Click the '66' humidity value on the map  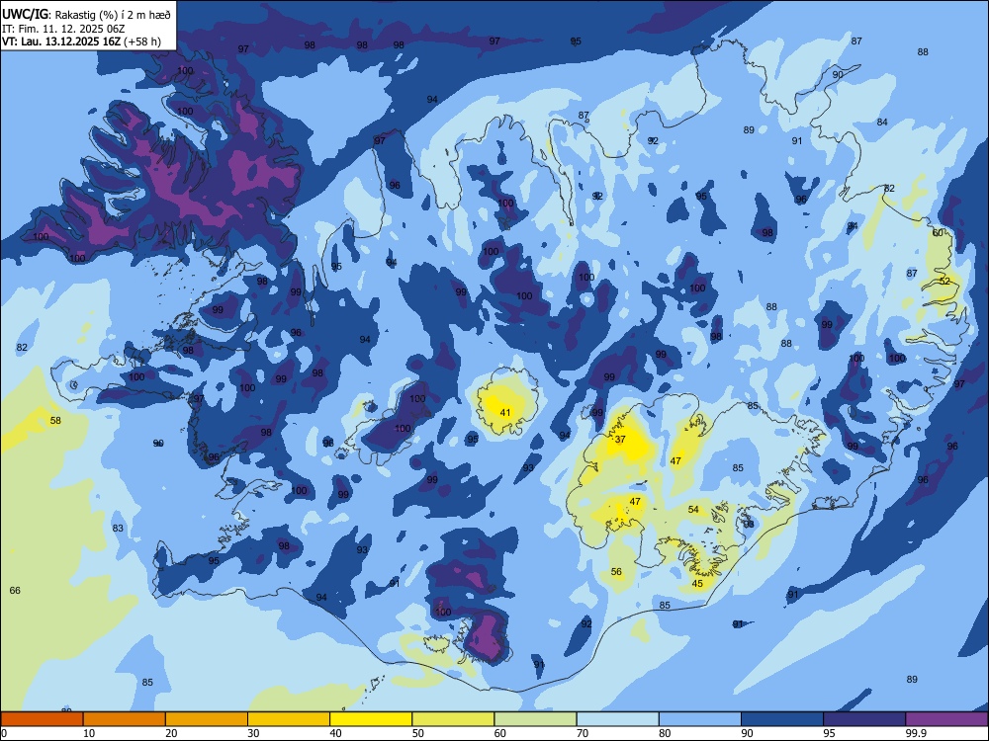pyautogui.click(x=15, y=591)
